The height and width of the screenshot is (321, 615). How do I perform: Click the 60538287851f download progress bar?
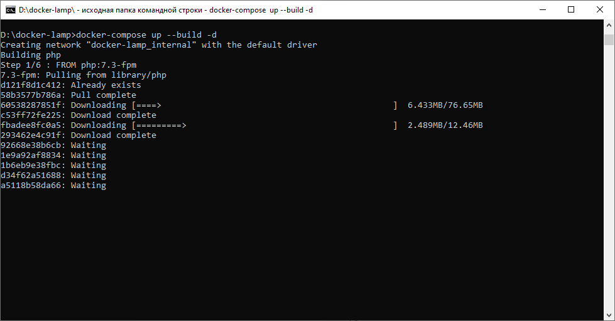coord(264,105)
